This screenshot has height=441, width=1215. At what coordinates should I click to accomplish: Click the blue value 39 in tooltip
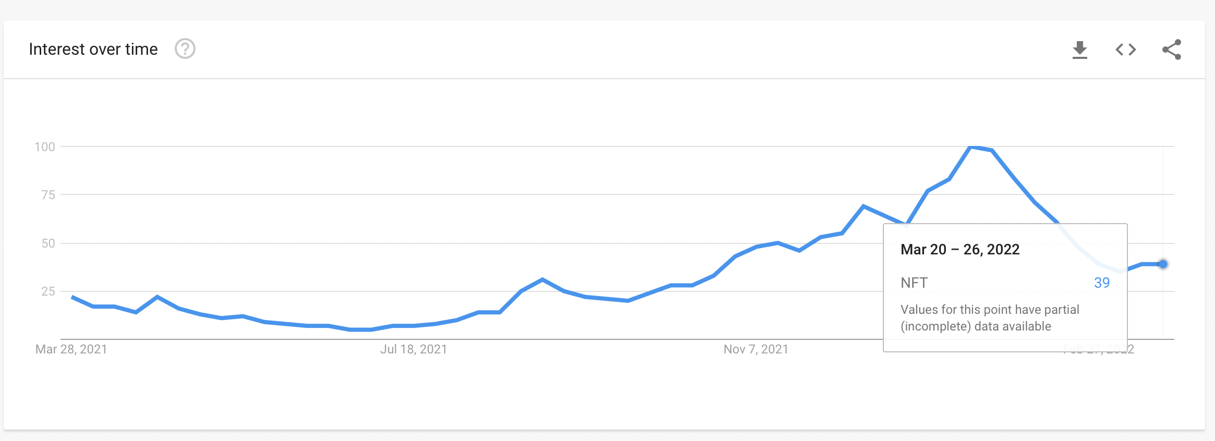[x=1101, y=283]
